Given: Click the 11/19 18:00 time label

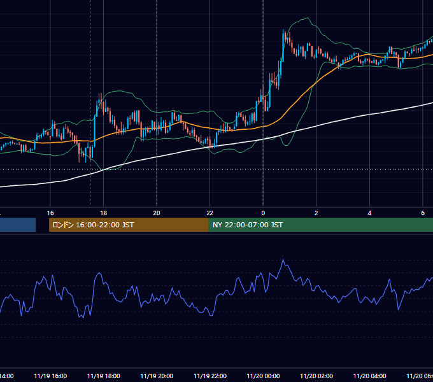Looking at the screenshot, I should coord(104,376).
